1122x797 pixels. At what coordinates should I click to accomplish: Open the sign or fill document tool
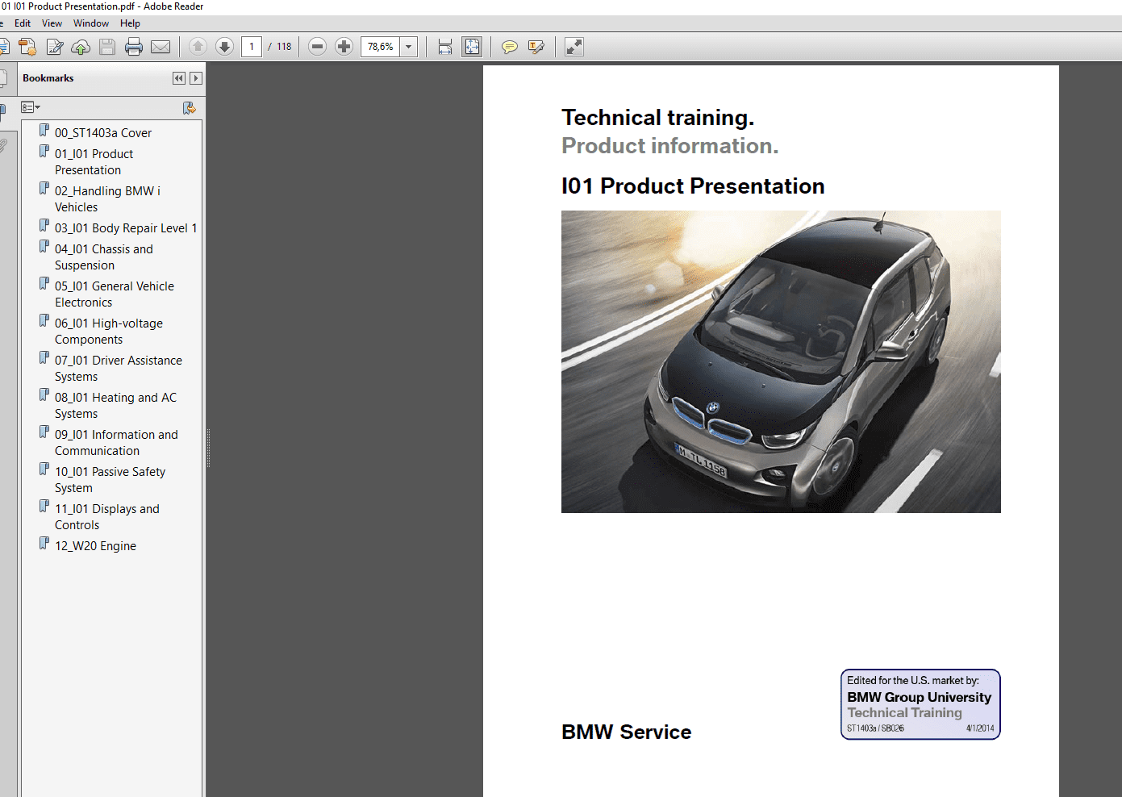[x=55, y=47]
